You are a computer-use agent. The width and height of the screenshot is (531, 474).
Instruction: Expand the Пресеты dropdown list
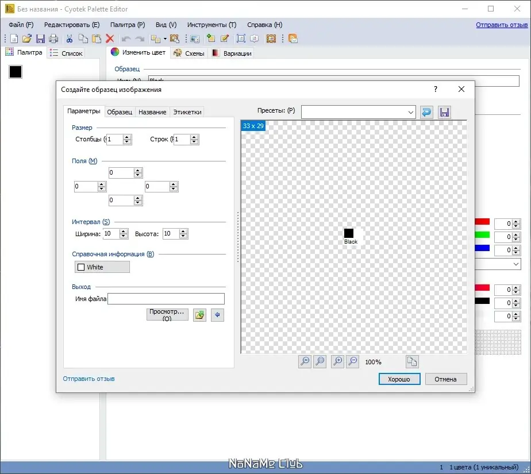tap(410, 113)
